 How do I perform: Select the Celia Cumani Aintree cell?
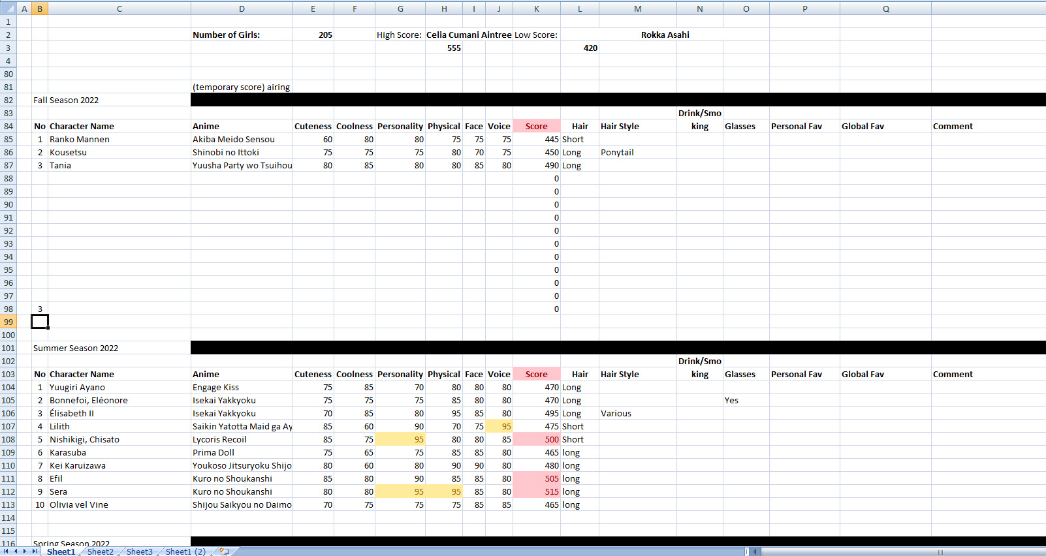[x=469, y=35]
